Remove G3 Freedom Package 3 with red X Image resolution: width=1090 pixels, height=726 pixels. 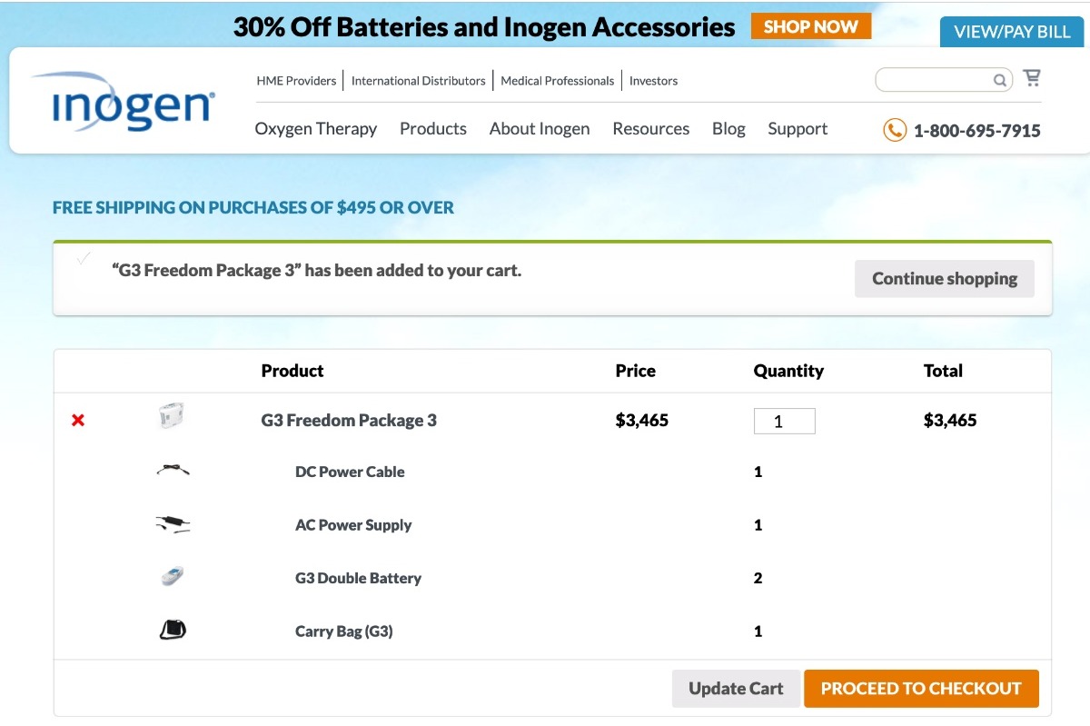coord(78,421)
